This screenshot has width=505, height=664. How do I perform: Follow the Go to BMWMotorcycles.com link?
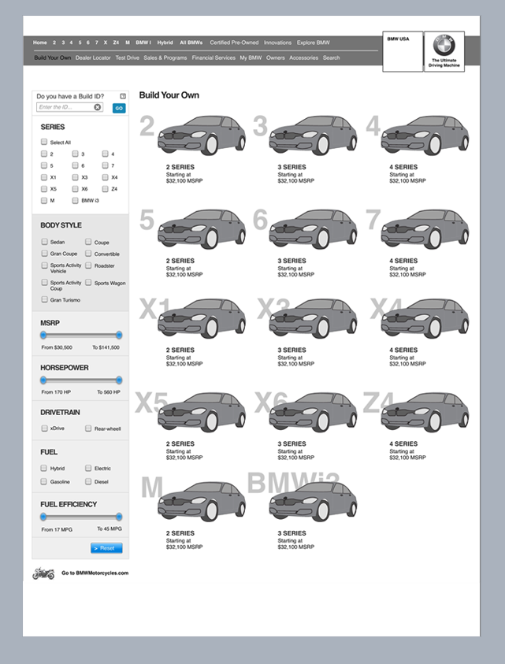click(95, 573)
